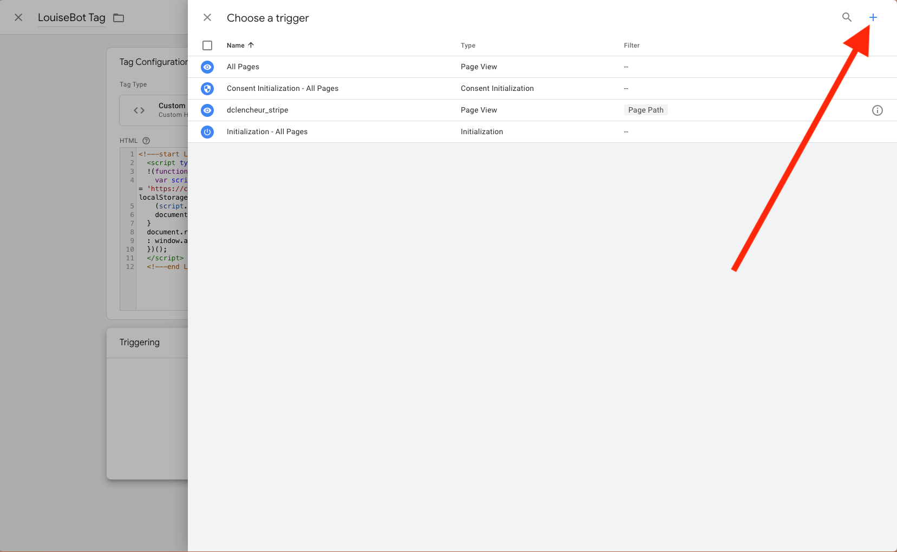Open the folder icon beside tag name
This screenshot has height=552, width=897.
pos(119,18)
